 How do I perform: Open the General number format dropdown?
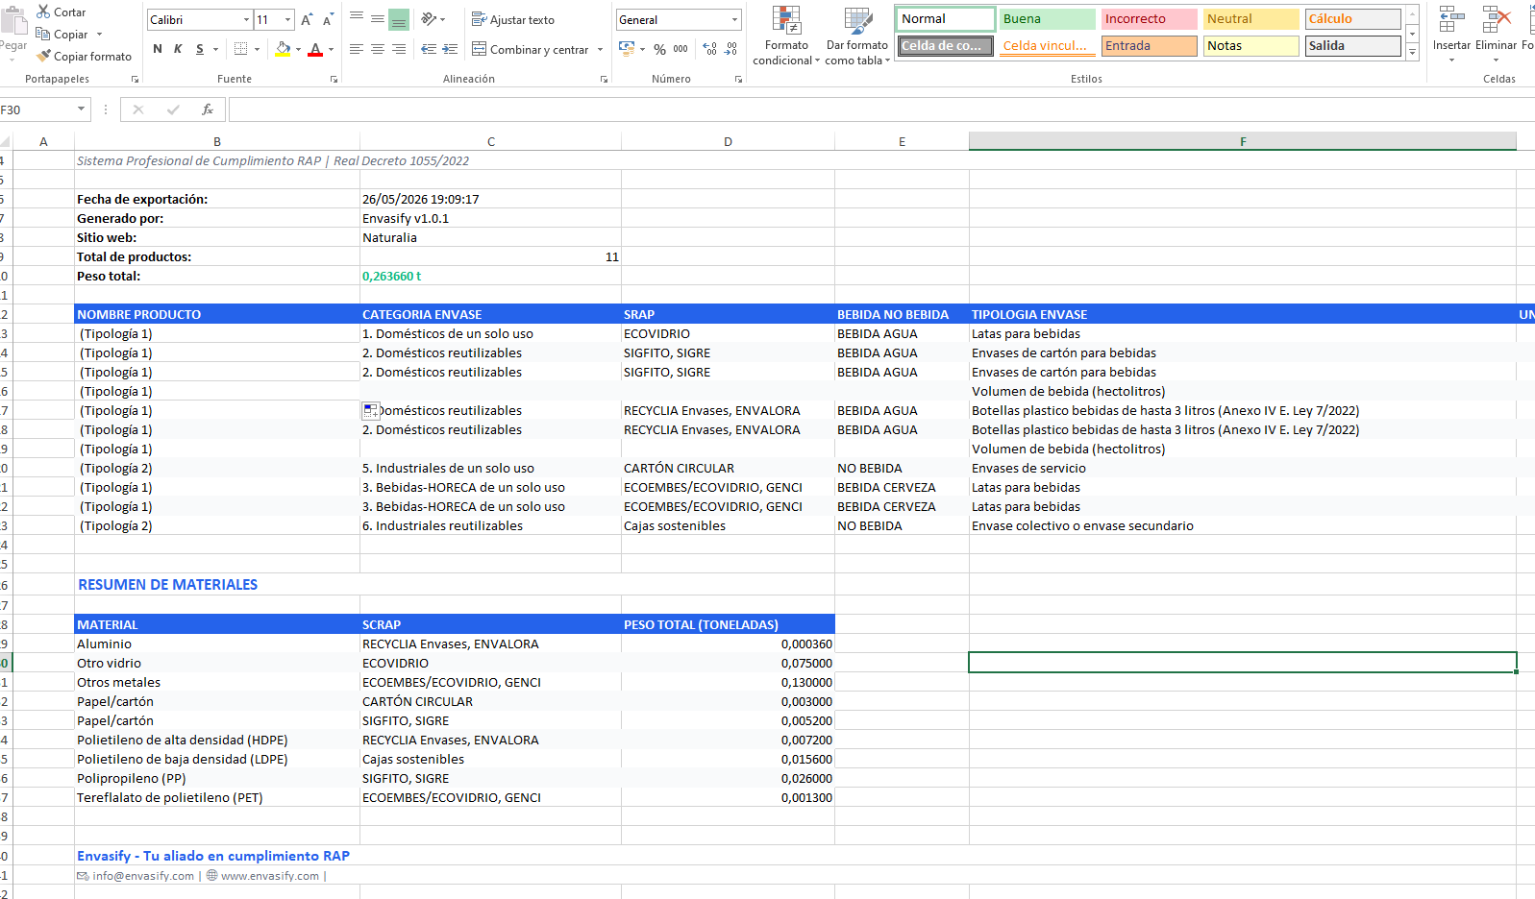(735, 20)
